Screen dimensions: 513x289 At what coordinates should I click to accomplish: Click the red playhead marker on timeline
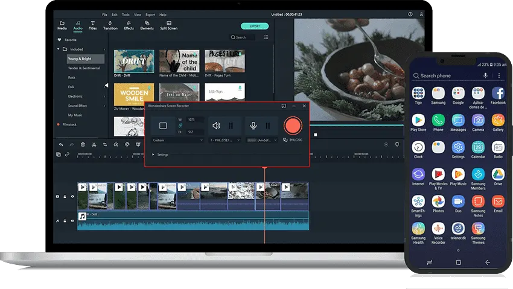tap(264, 168)
